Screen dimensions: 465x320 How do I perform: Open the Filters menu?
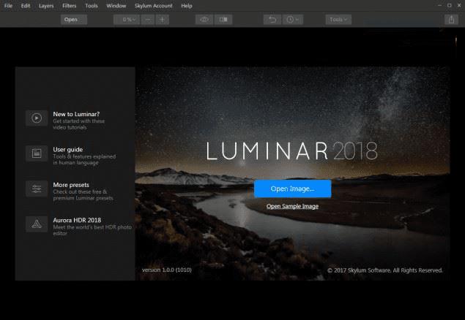(70, 6)
